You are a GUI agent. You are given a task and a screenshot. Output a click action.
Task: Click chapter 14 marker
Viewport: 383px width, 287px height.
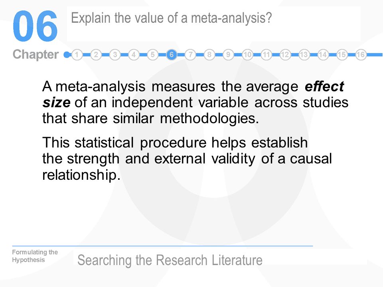pyautogui.click(x=323, y=55)
